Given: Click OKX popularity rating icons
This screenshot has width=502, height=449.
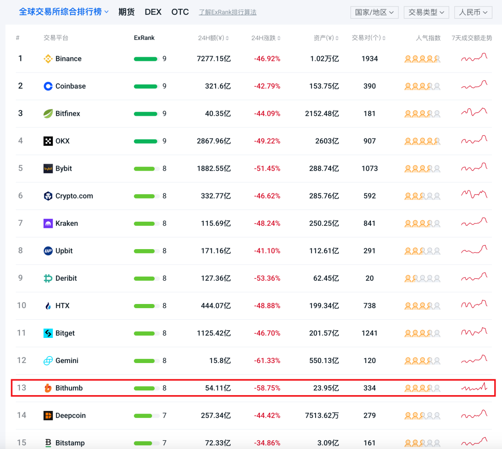Looking at the screenshot, I should [422, 141].
